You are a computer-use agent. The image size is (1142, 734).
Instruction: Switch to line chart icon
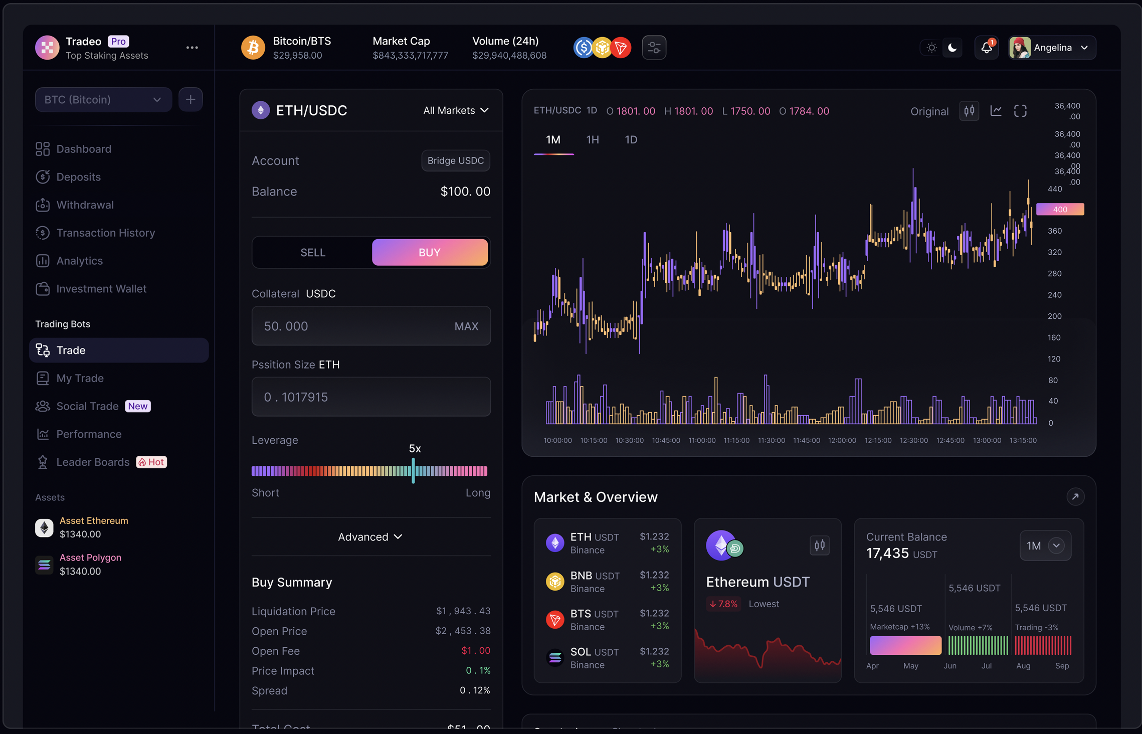coord(996,111)
